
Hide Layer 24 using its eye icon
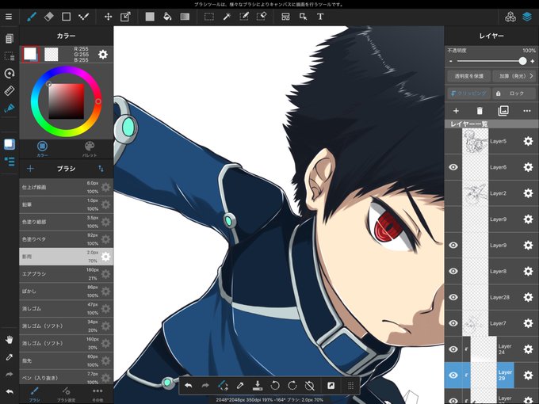(453, 349)
